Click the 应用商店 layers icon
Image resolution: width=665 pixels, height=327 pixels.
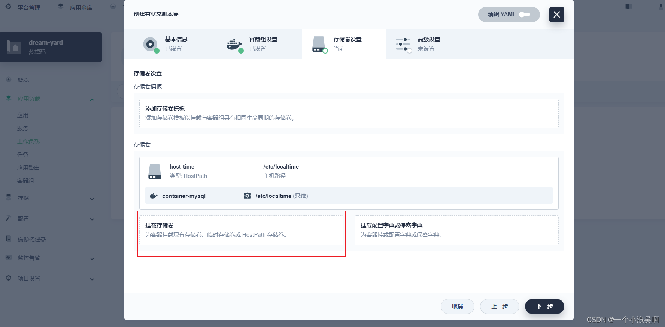[61, 7]
